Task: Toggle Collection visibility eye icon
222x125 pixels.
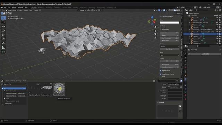Action: pos(217,16)
